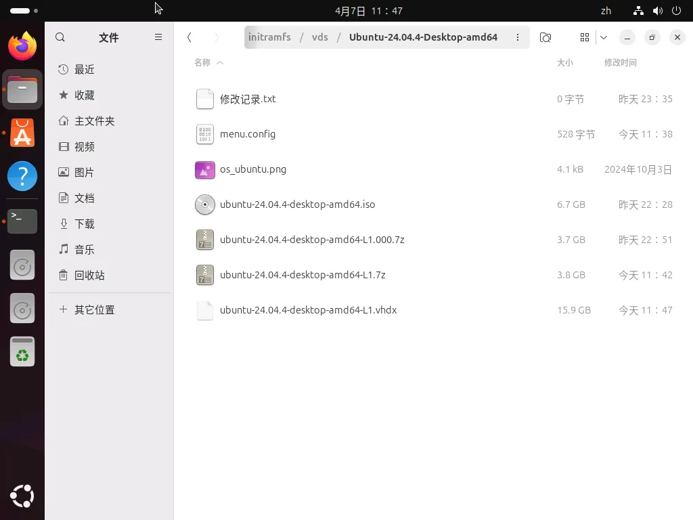Click the 15.9 GB size value
This screenshot has width=693, height=520.
[x=574, y=310]
